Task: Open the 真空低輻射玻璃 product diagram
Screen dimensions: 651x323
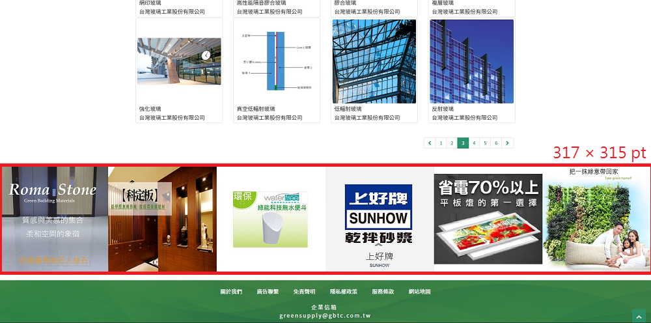Action: pos(277,61)
